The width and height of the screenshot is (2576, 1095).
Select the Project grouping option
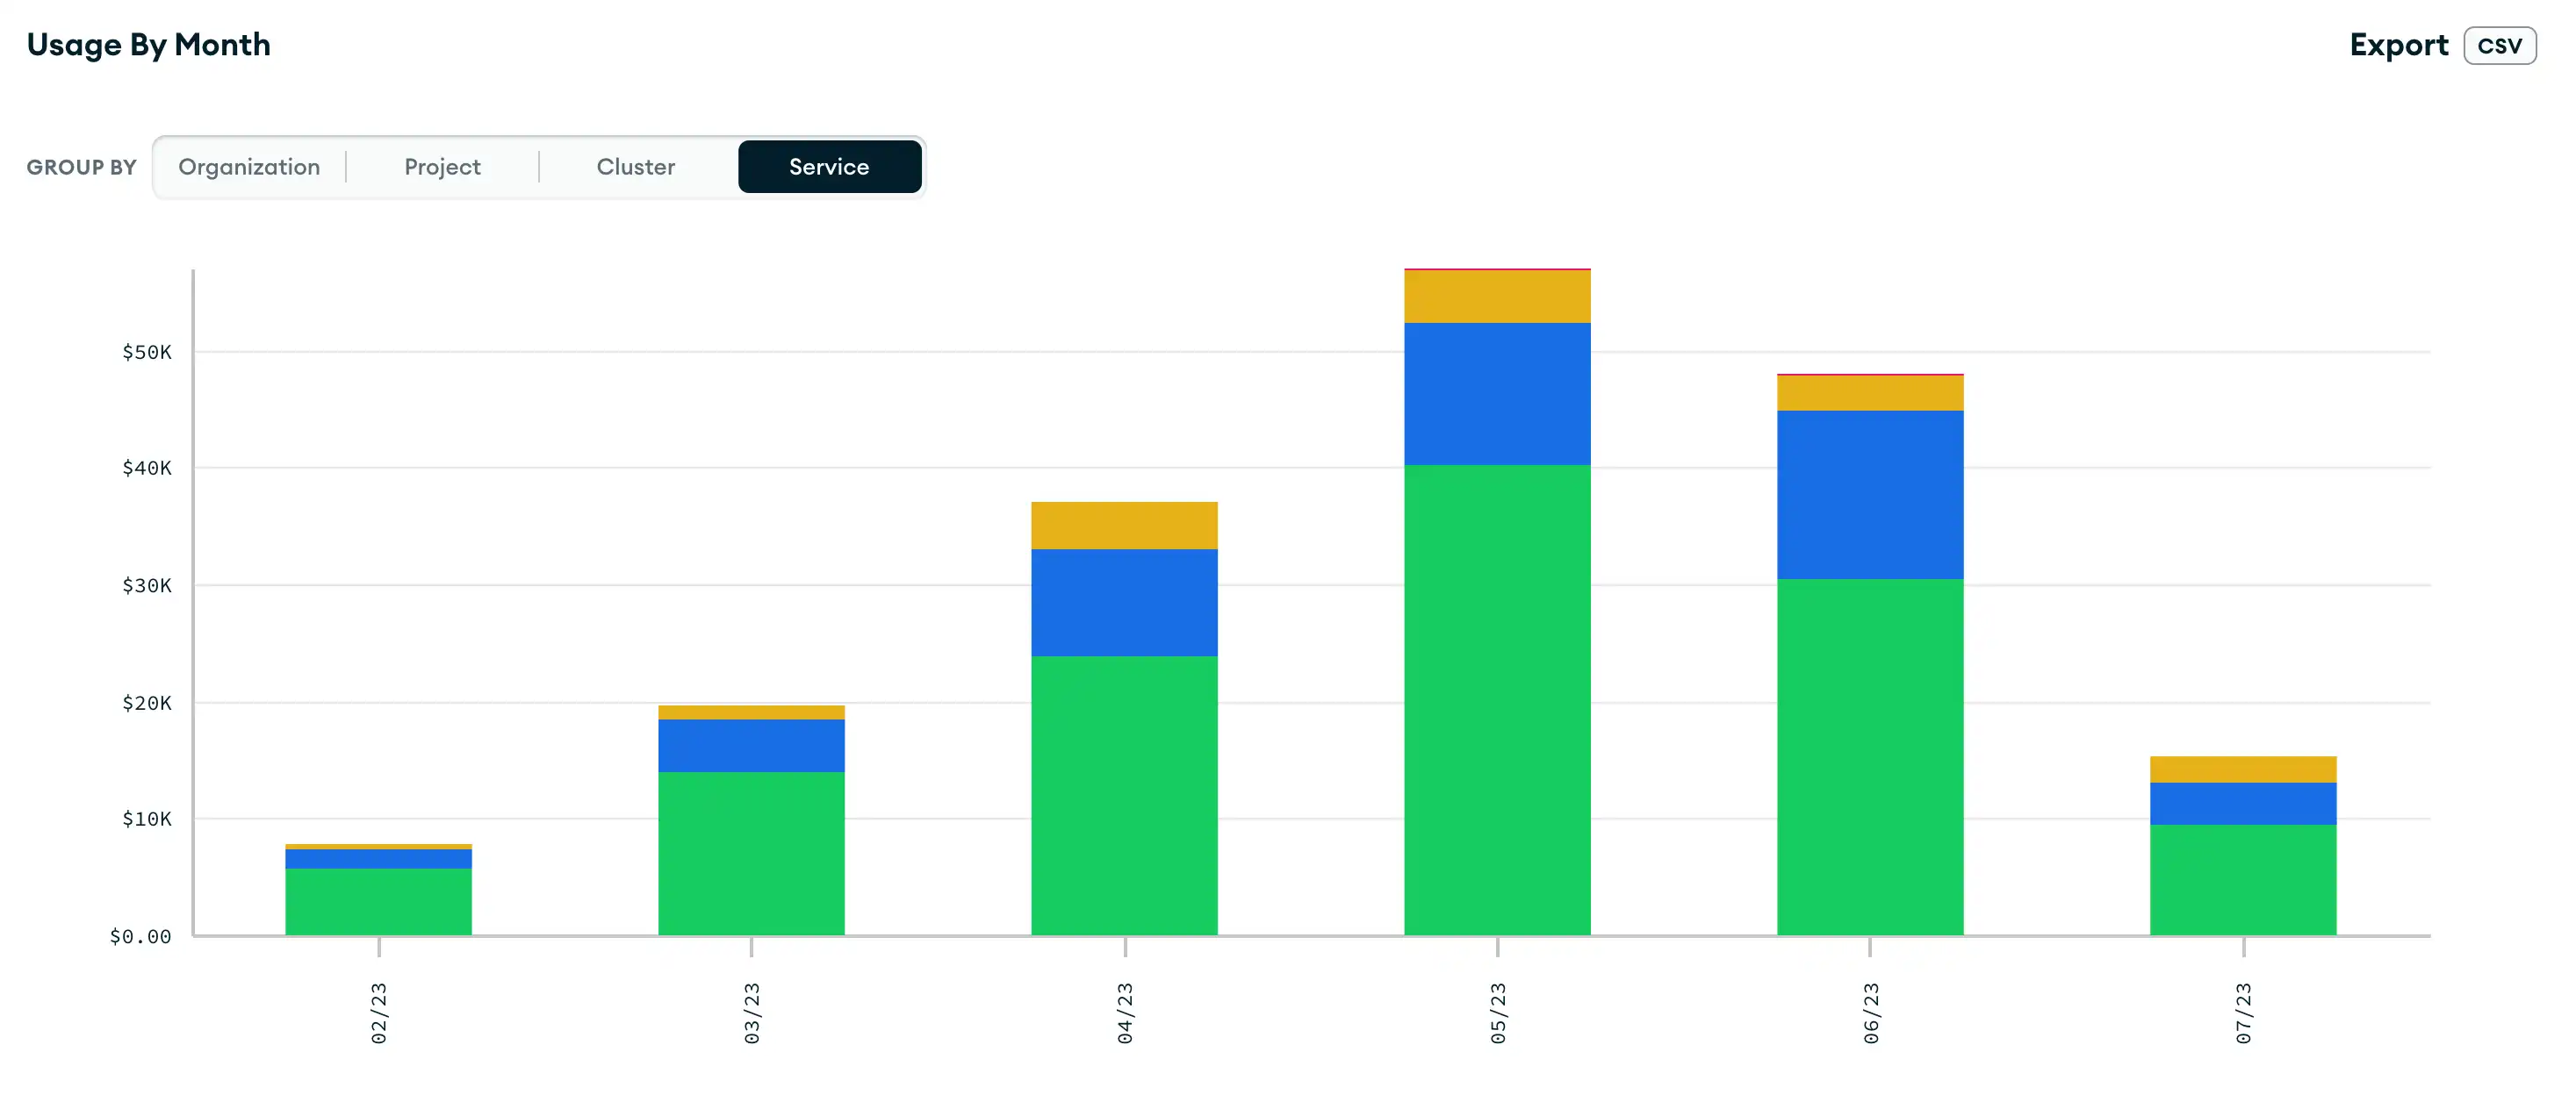tap(442, 164)
